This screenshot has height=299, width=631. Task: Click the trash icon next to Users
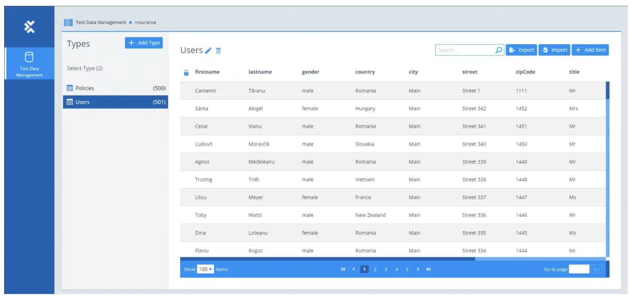click(219, 50)
